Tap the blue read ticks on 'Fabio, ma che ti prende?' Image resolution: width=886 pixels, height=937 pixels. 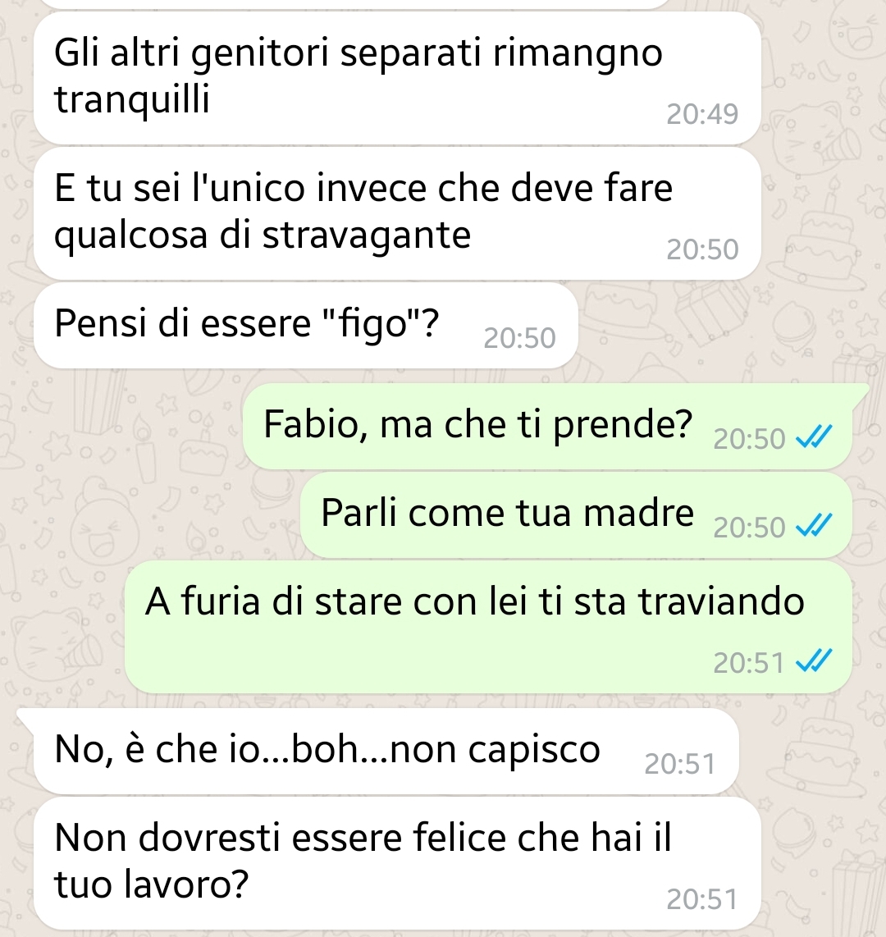click(814, 437)
